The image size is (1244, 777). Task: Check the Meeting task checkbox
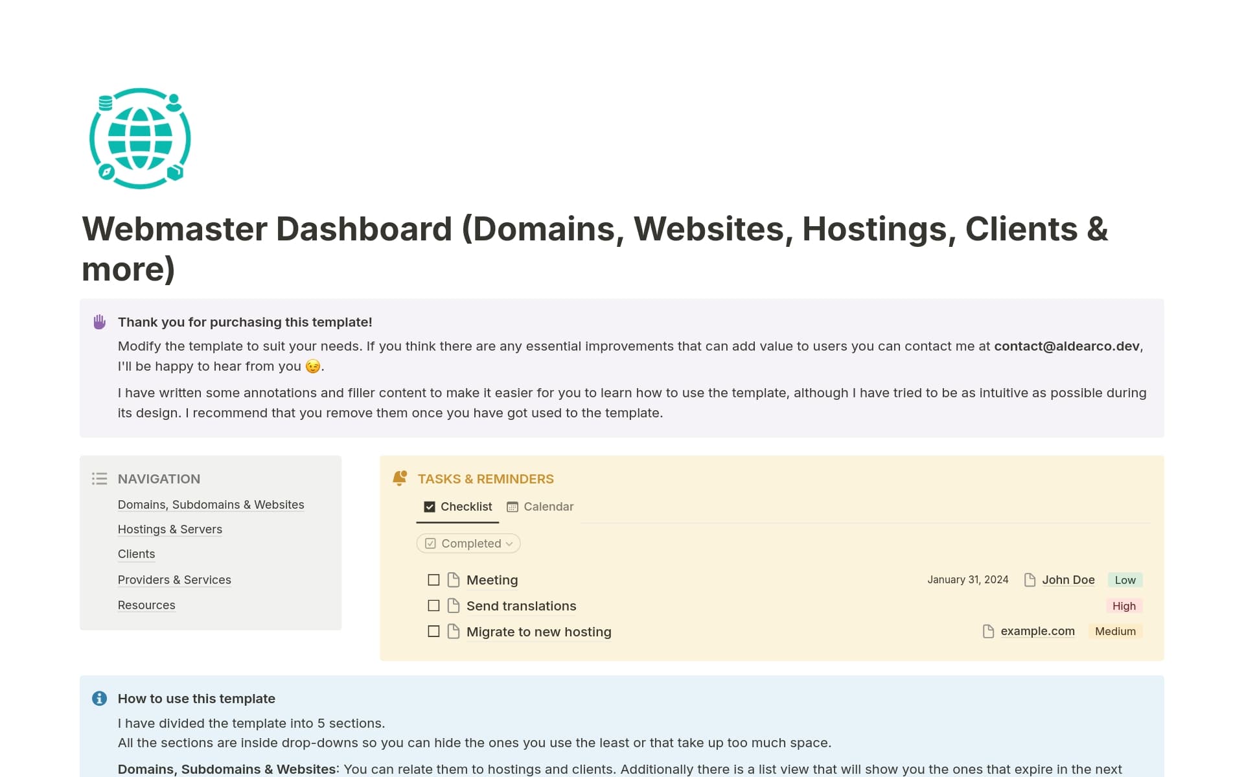[433, 579]
